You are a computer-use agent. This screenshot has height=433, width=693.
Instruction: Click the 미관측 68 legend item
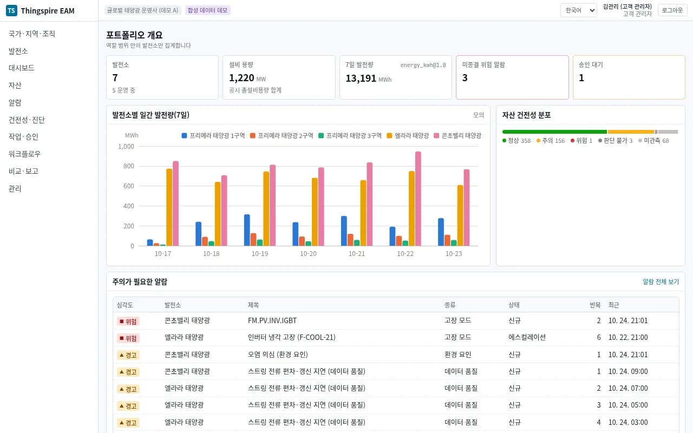pos(653,141)
